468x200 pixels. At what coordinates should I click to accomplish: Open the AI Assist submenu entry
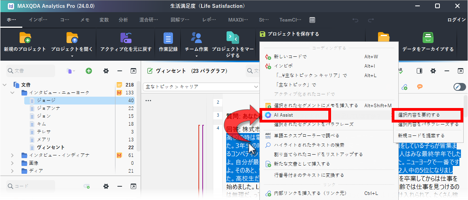tap(329, 115)
